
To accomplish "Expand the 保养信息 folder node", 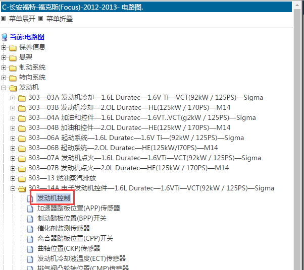I will [4, 47].
